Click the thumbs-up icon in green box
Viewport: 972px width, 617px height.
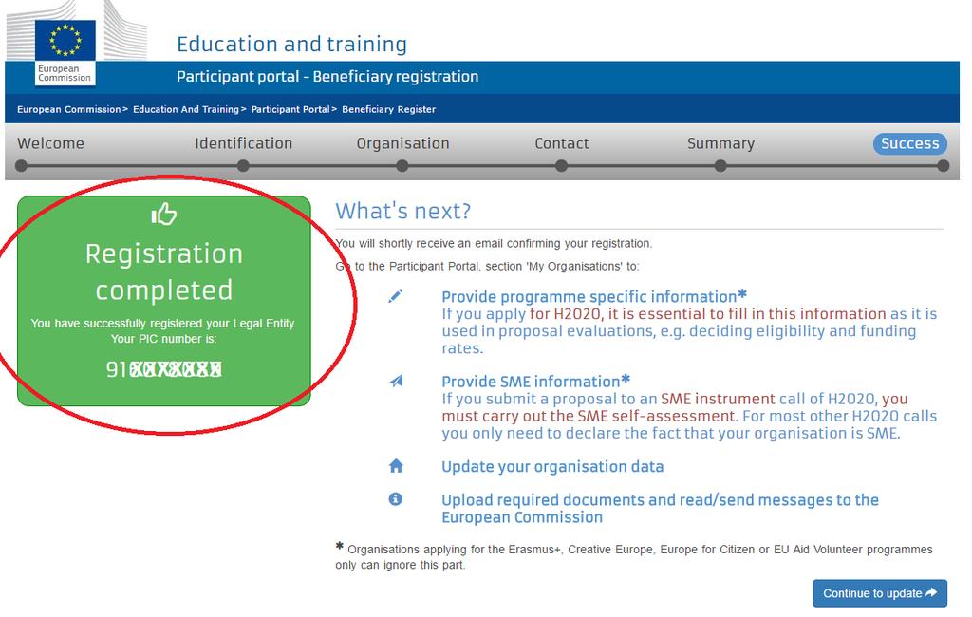pos(163,214)
